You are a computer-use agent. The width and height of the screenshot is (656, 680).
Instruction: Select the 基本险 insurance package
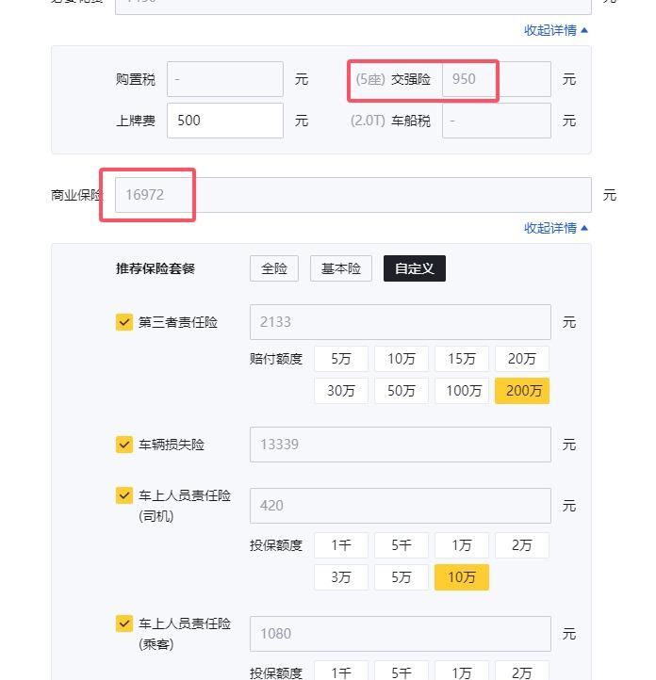(341, 268)
